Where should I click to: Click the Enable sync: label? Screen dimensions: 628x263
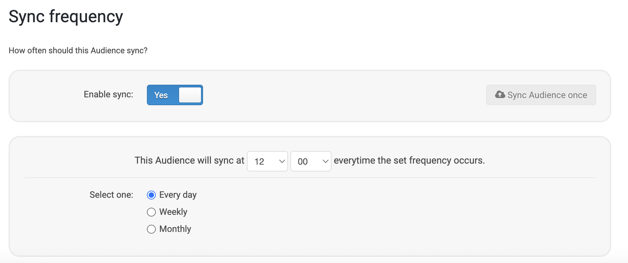108,94
